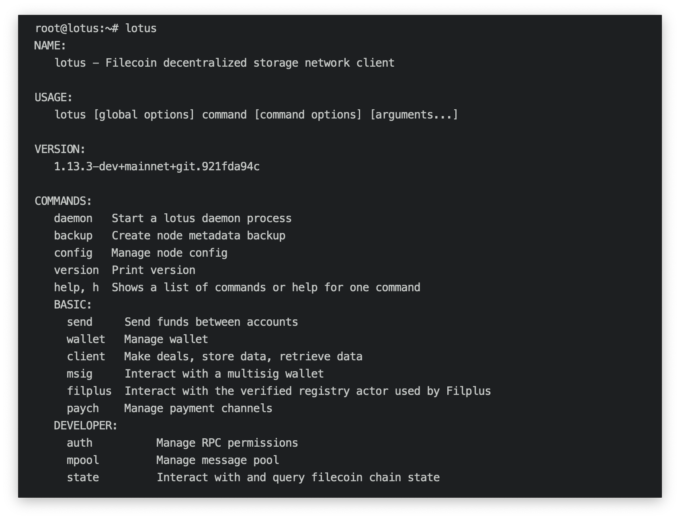The width and height of the screenshot is (680, 519).
Task: Click the 'config' command name
Action: click(x=73, y=253)
